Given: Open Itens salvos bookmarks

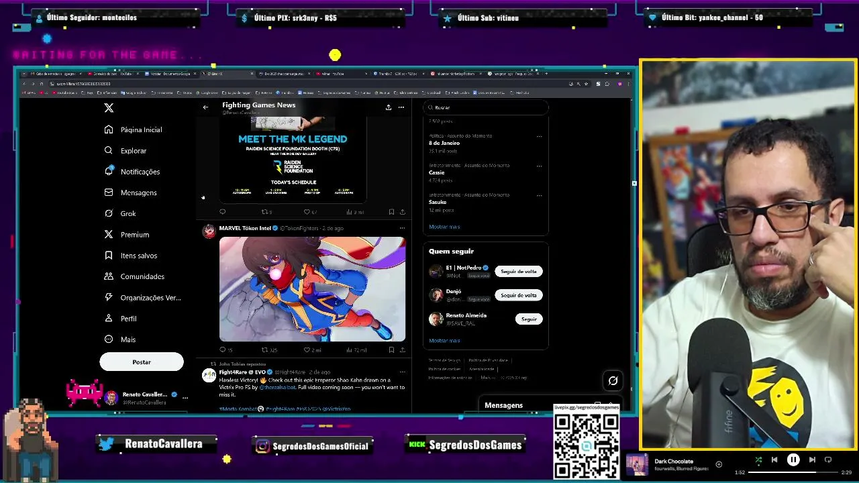Looking at the screenshot, I should tap(131, 256).
